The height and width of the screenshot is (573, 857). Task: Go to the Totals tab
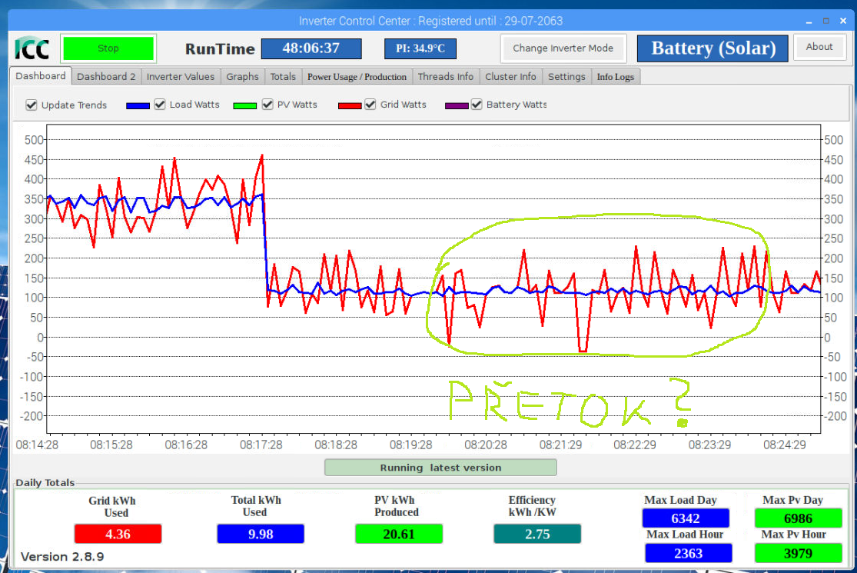283,77
